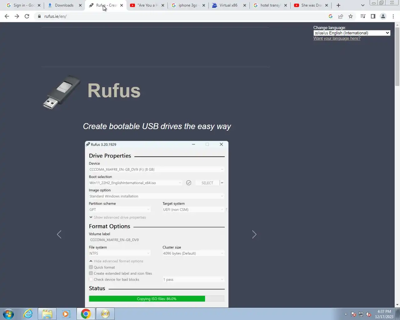Close the Downloads tab

80,5
